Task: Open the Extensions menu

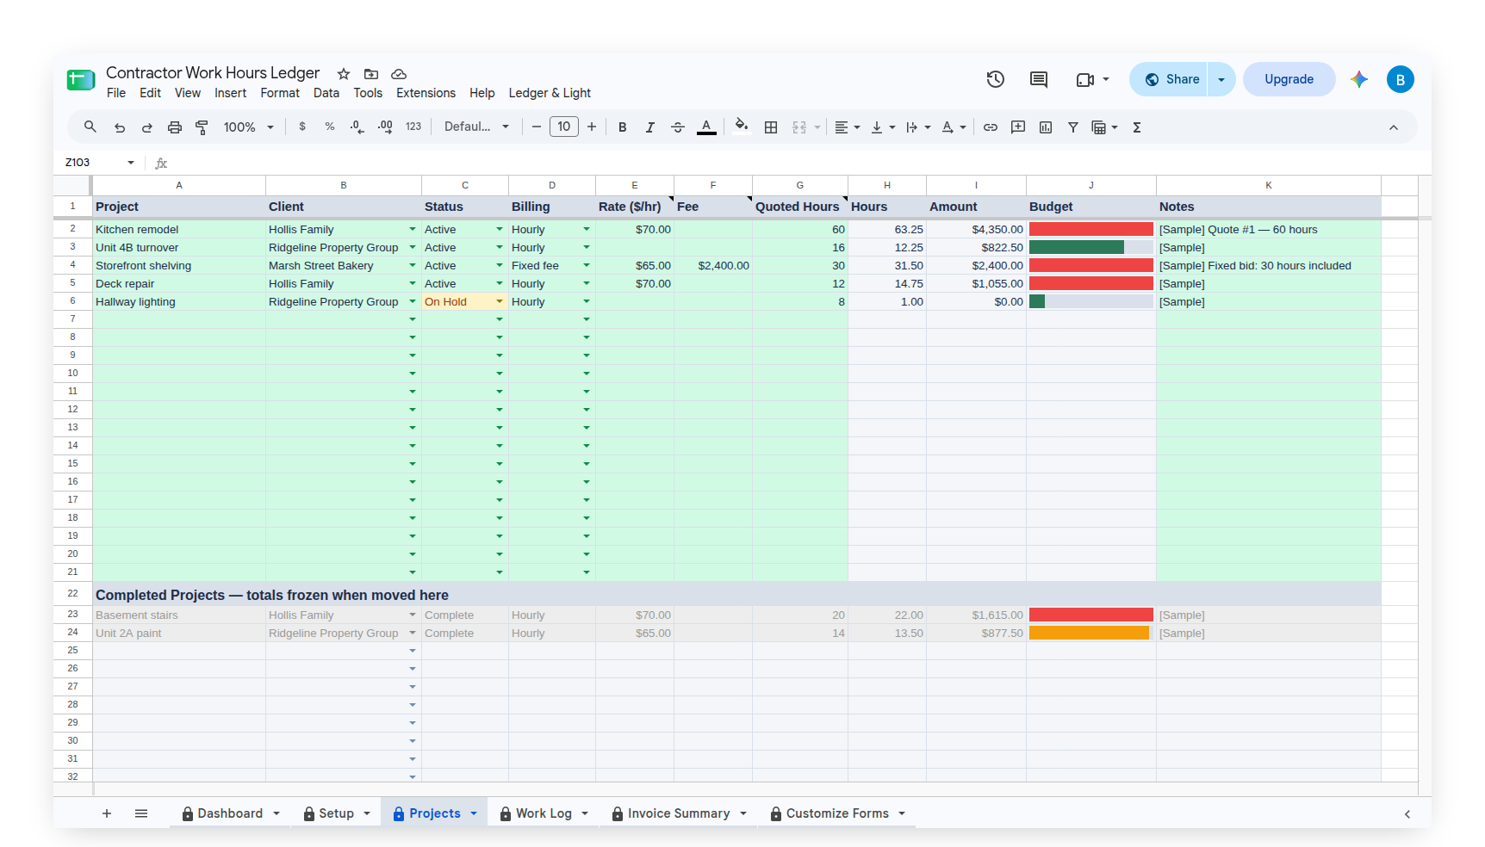Action: point(426,93)
